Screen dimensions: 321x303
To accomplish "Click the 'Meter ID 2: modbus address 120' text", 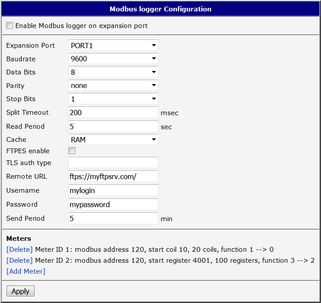I will click(x=90, y=261).
